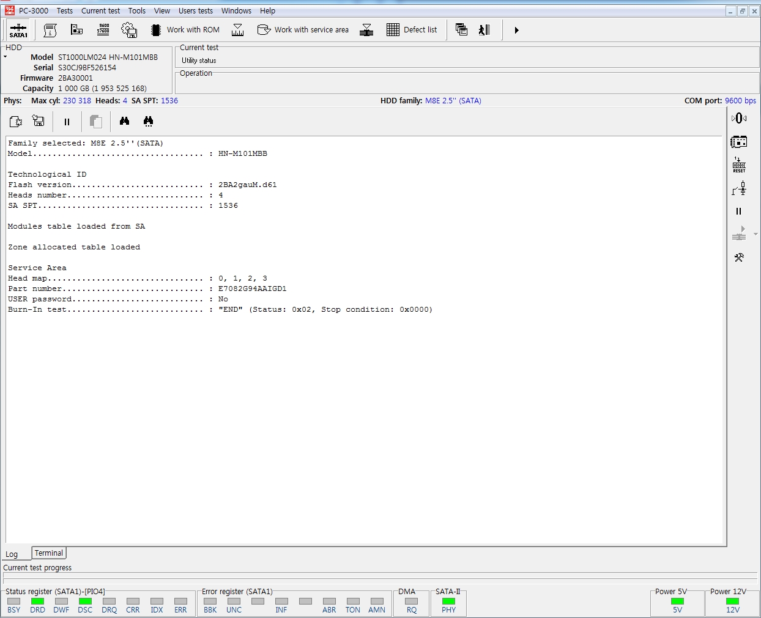Click the binoculars find icon in log toolbar
This screenshot has height=618, width=761.
coord(124,121)
